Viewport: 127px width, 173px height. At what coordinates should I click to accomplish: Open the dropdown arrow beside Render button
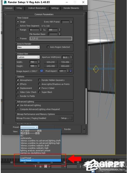(x=84, y=129)
